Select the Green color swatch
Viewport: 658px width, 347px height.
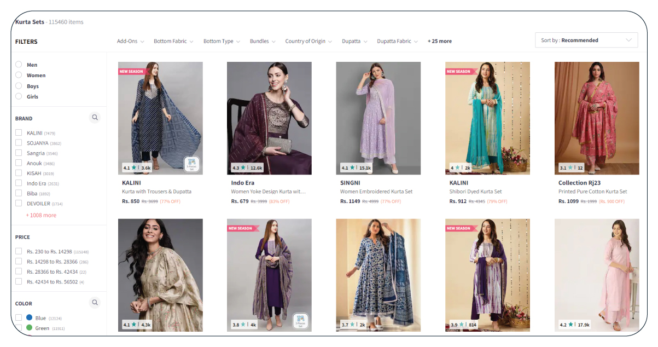click(x=30, y=328)
